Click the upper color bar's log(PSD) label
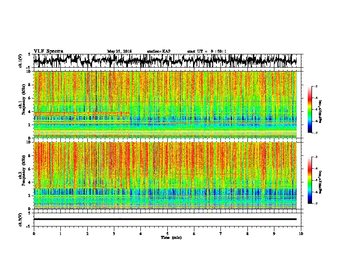339x262 pixels. [321, 111]
